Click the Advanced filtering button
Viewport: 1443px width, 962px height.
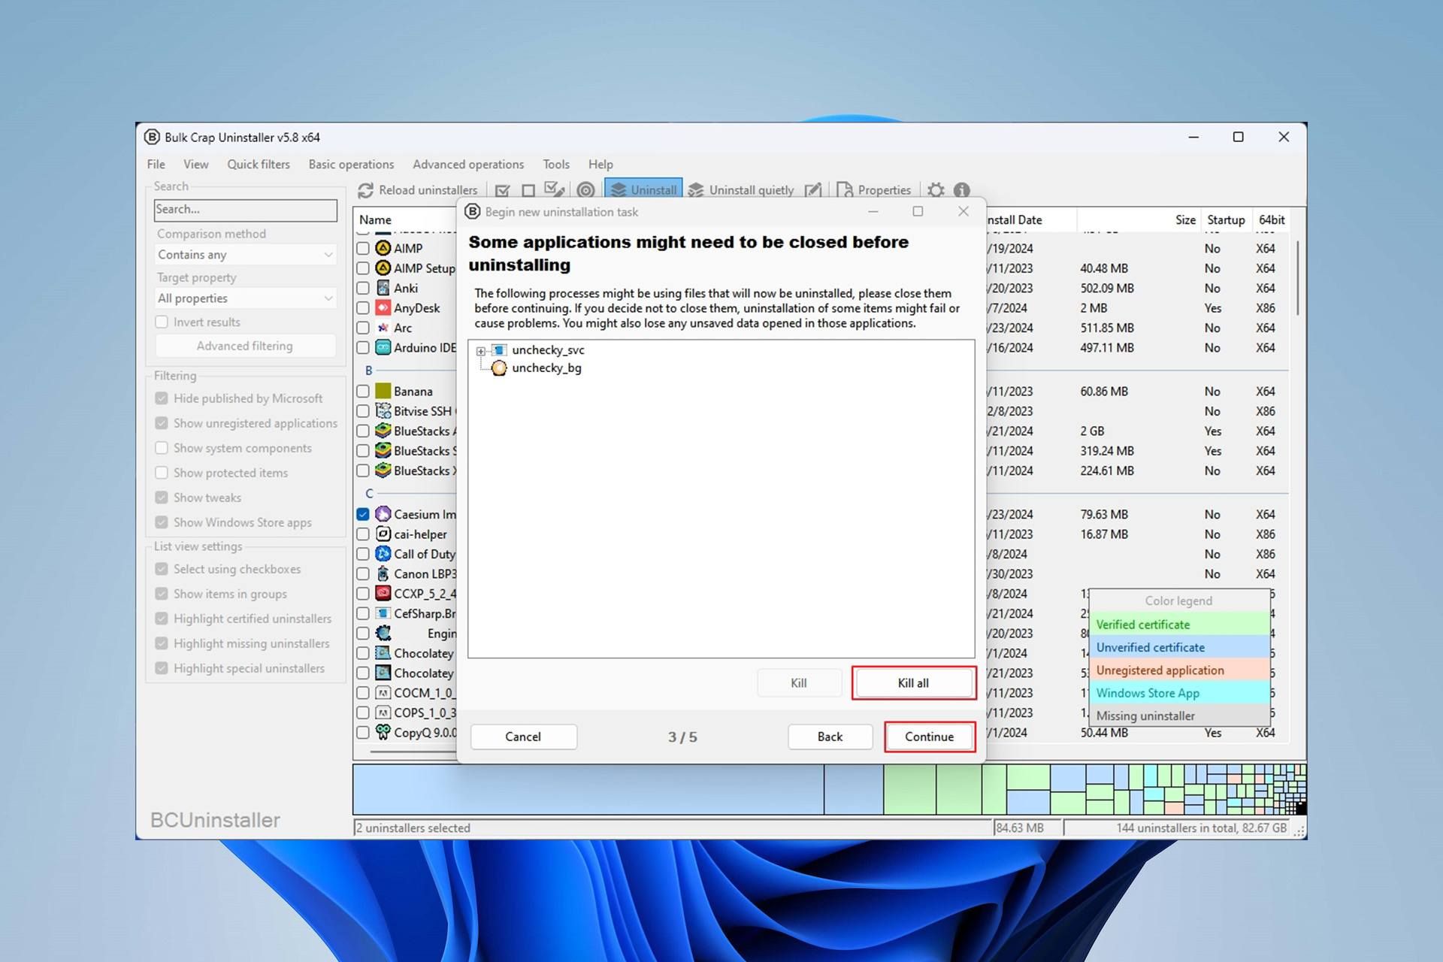pyautogui.click(x=245, y=346)
